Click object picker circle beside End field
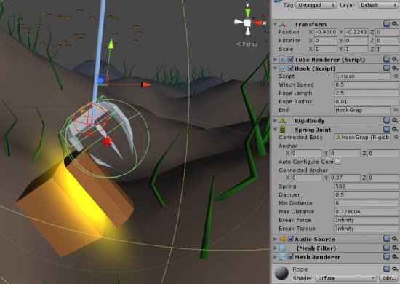 (x=396, y=110)
